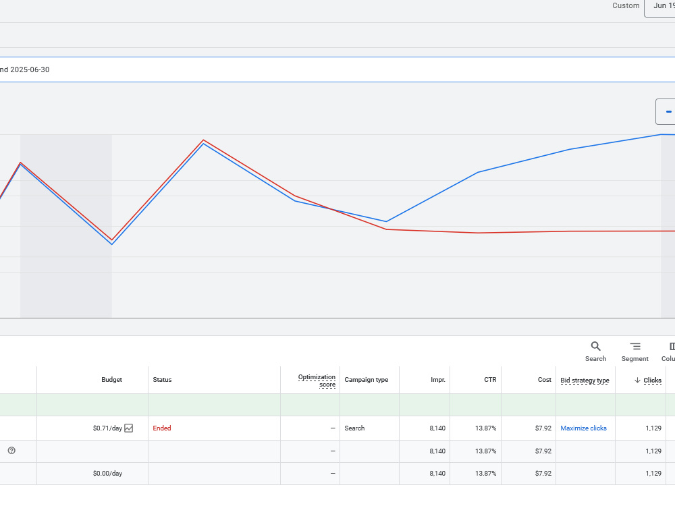Open the chart metric selector button
The image size is (675, 506).
click(x=666, y=111)
